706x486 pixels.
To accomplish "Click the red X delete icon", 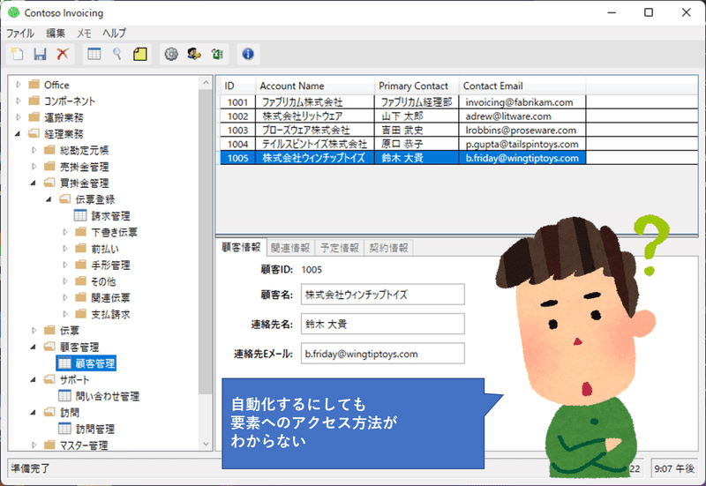I will coord(63,54).
